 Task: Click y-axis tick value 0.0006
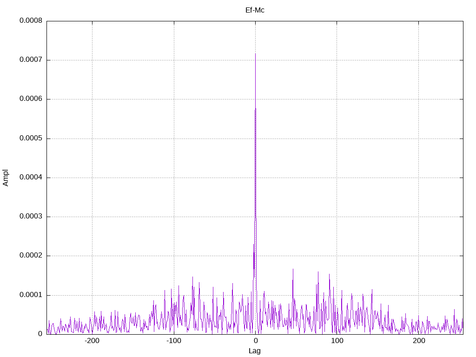point(31,99)
